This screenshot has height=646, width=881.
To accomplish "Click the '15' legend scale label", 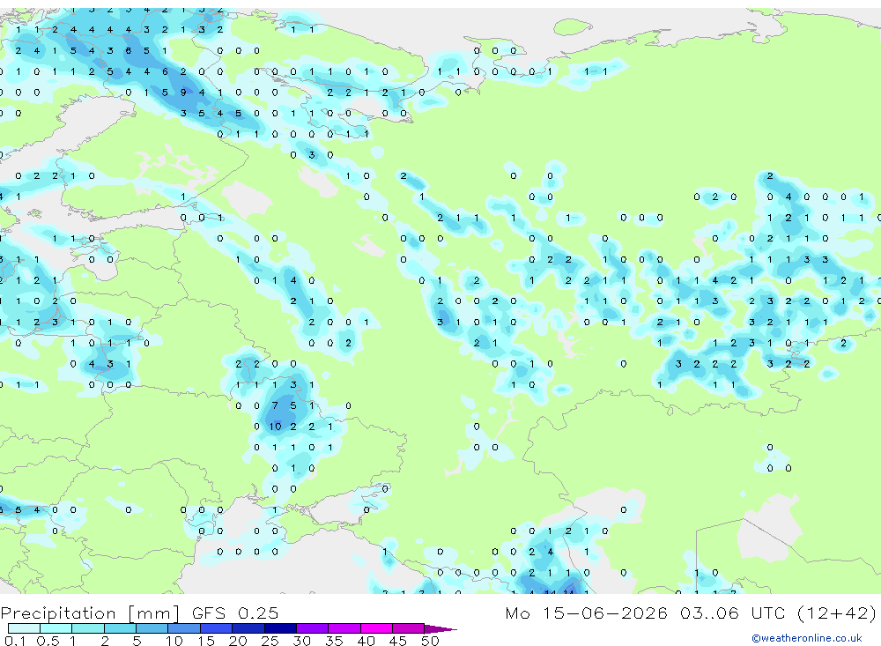I will pyautogui.click(x=205, y=641).
